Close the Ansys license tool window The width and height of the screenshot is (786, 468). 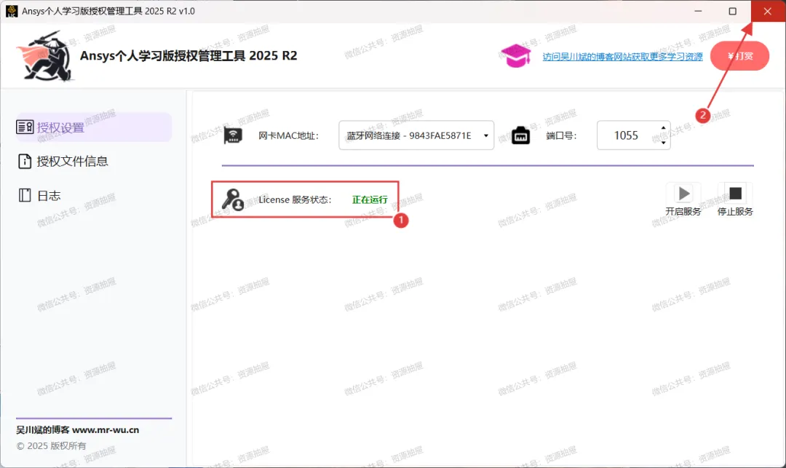coord(768,11)
